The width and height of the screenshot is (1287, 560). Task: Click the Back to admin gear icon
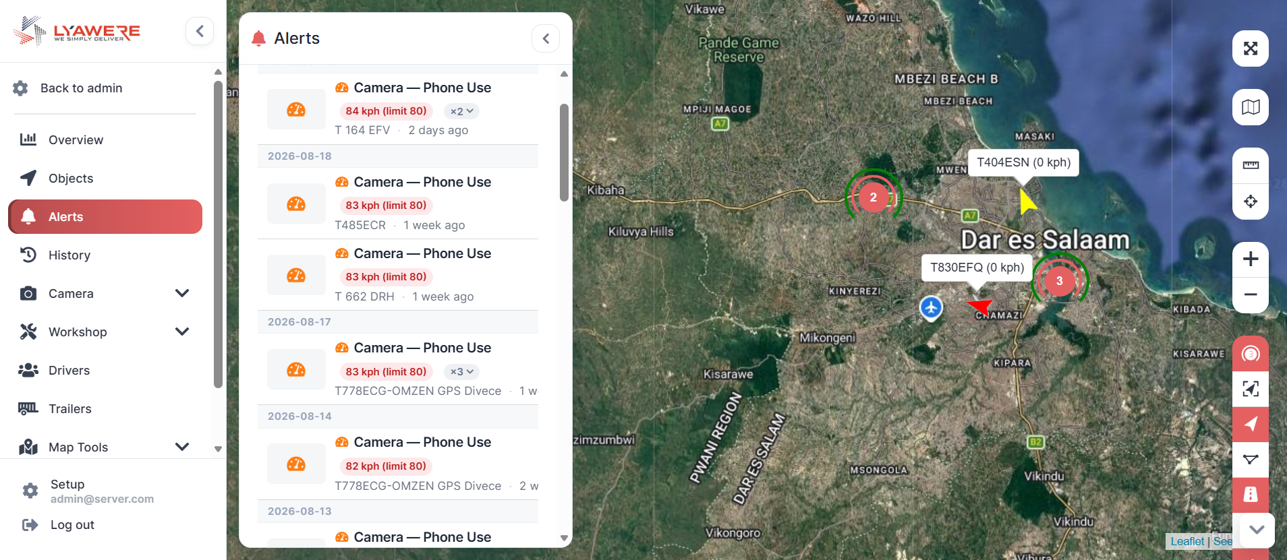coord(20,88)
